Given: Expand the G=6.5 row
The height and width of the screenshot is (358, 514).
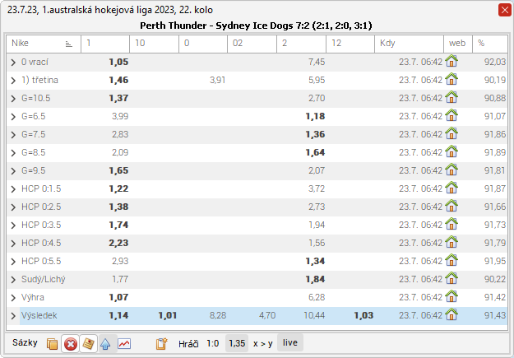Looking at the screenshot, I should pos(13,117).
